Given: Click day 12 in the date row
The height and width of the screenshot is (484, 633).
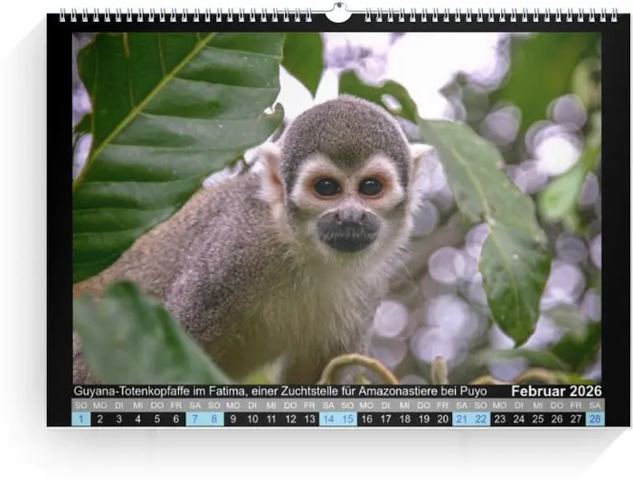Looking at the screenshot, I should pyautogui.click(x=290, y=419).
